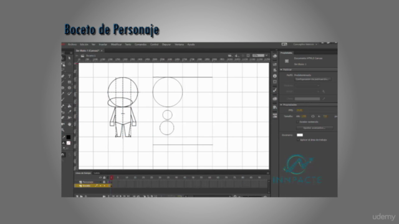The height and width of the screenshot is (224, 399).
Task: Click the pencil edit icon beside Clase field
Action: [324, 98]
